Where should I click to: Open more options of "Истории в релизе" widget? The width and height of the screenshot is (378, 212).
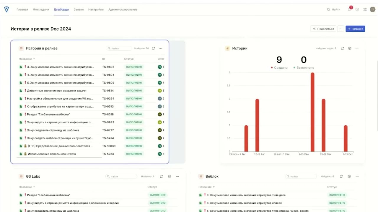(161, 48)
